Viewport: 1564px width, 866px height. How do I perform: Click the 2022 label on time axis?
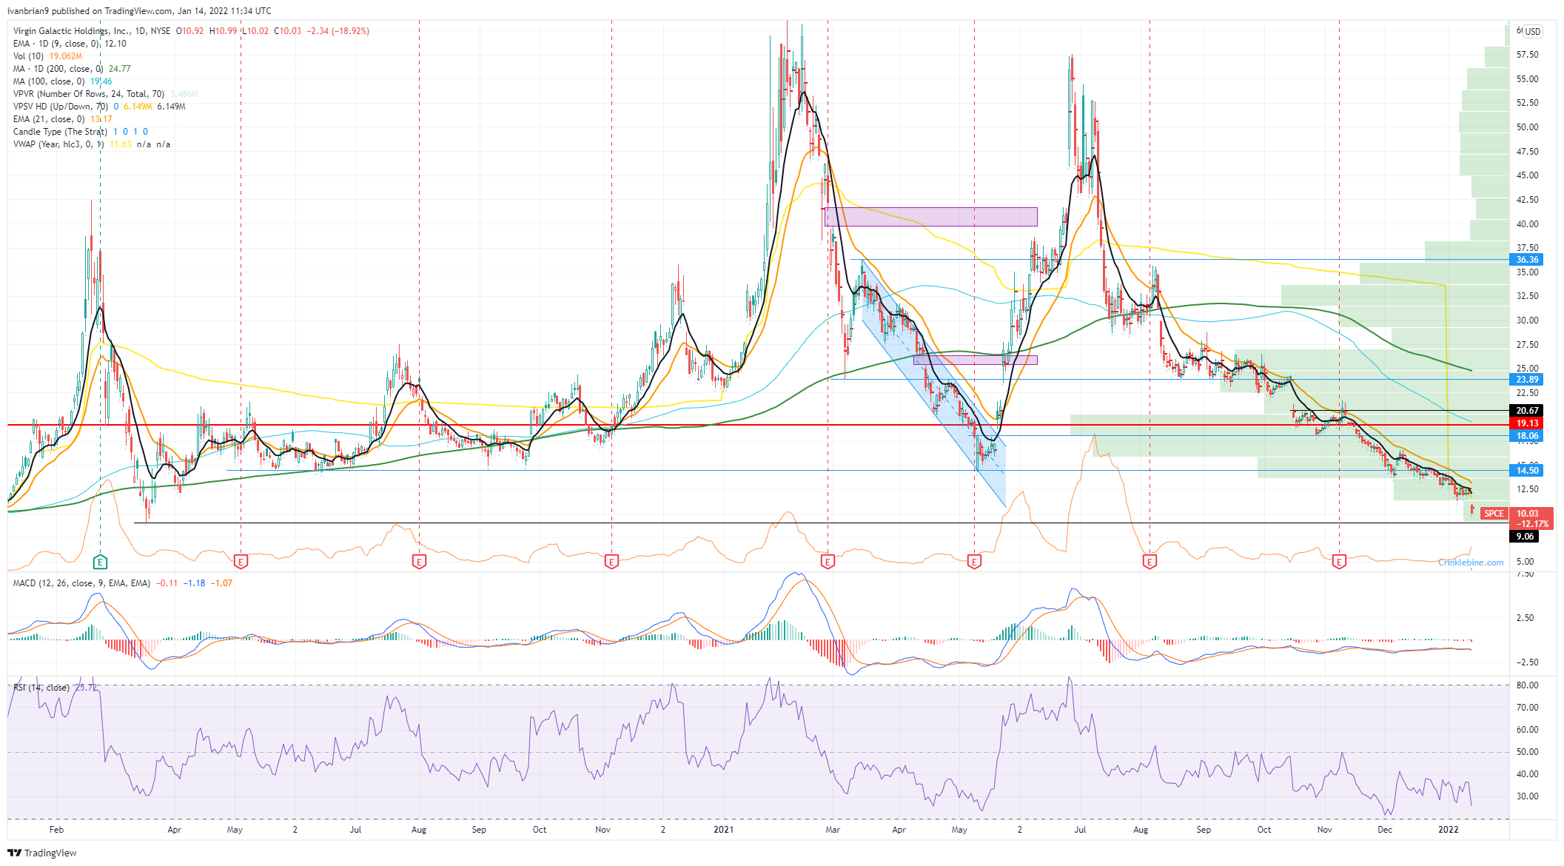(x=1448, y=830)
